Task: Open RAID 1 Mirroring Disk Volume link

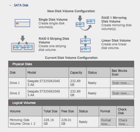Action: pyautogui.click(x=114, y=20)
